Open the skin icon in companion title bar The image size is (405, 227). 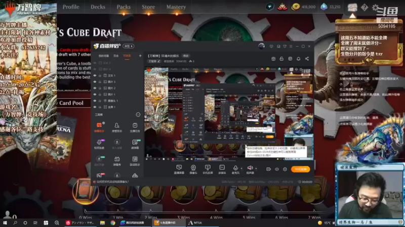(x=285, y=46)
